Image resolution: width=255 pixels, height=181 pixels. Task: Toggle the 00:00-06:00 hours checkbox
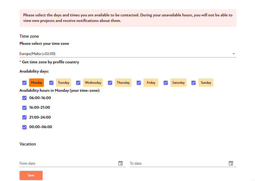click(x=24, y=127)
